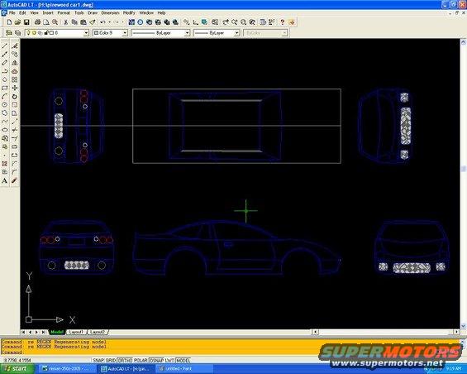Select the Line draw tool
Viewport: 467px width, 374px height.
5,46
